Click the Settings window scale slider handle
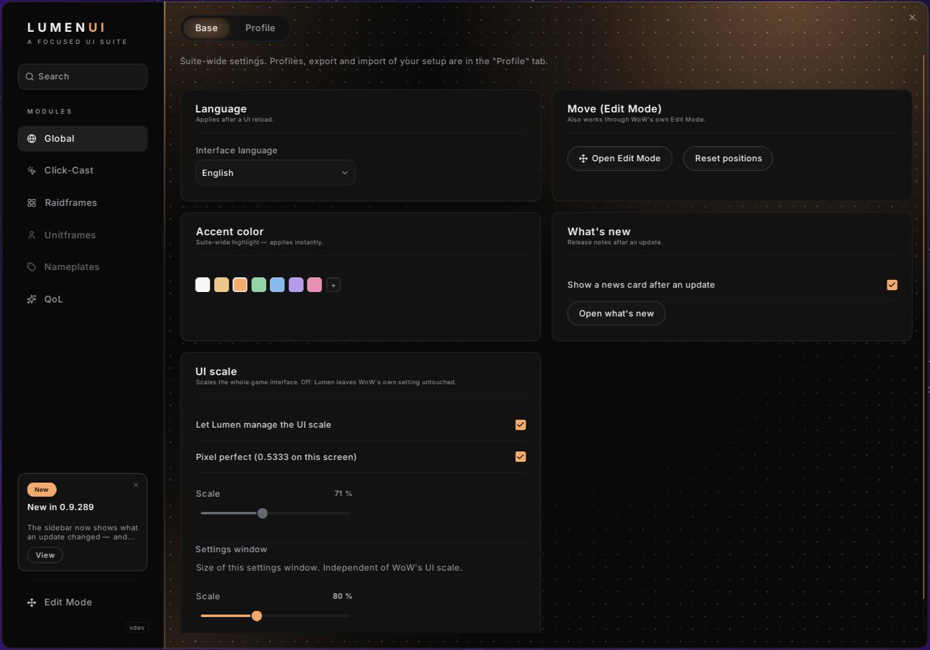 [257, 616]
